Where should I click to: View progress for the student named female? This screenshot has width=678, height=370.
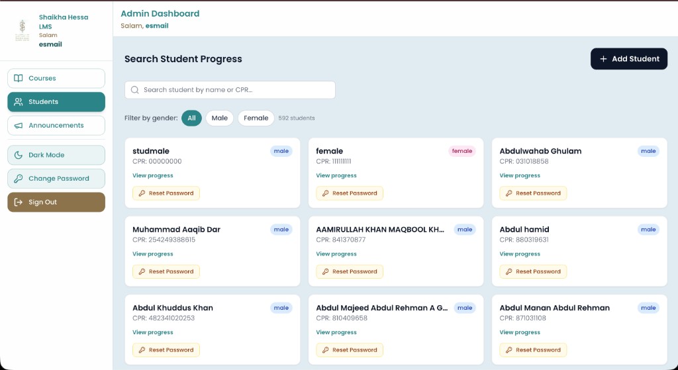pos(336,175)
